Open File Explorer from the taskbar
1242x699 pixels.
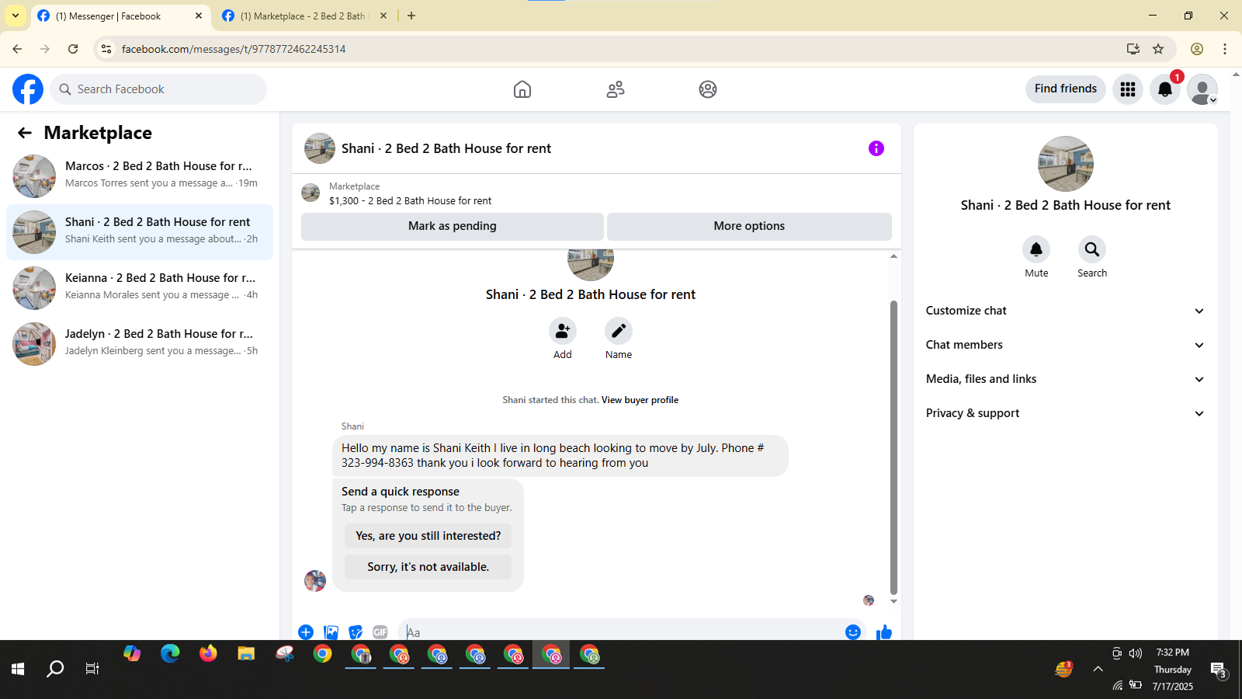click(246, 654)
